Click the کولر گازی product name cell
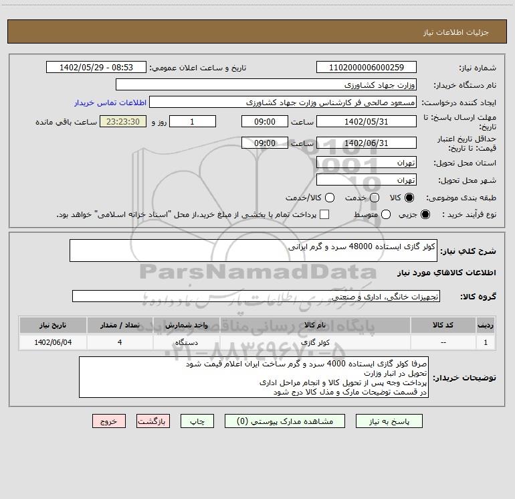Image resolution: width=515 pixels, height=499 pixels. coord(315,342)
